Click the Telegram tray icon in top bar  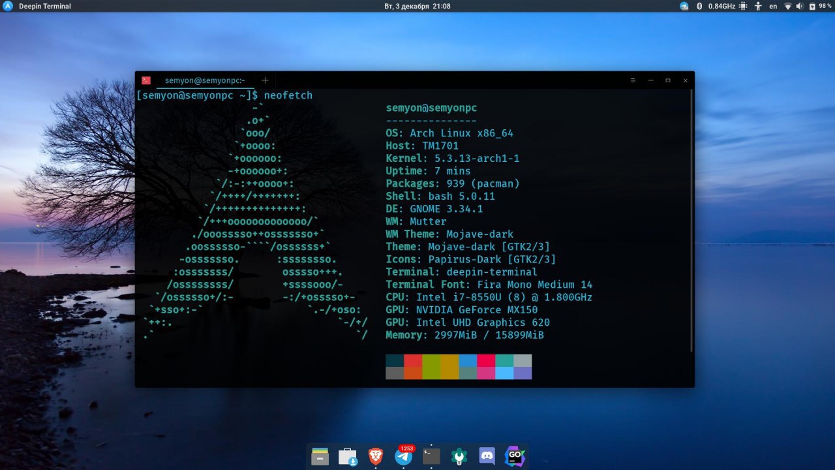click(684, 6)
